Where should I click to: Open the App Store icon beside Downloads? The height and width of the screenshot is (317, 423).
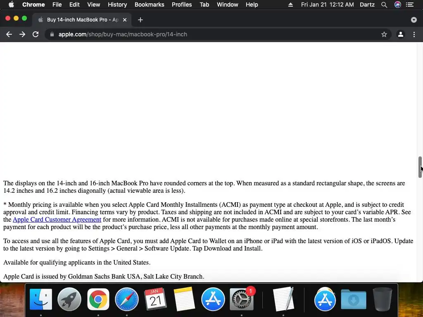click(x=325, y=299)
